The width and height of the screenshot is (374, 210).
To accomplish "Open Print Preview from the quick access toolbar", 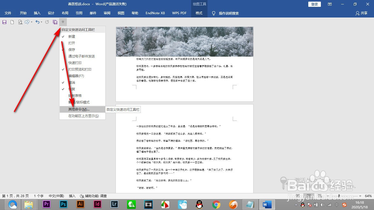I will point(20,22).
